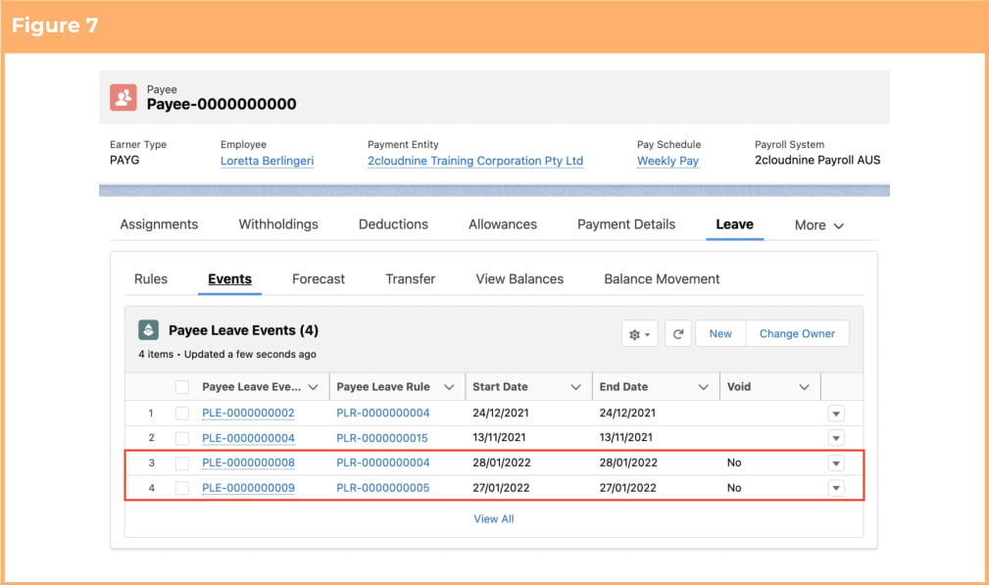
Task: Open the list view gear settings
Action: [640, 333]
